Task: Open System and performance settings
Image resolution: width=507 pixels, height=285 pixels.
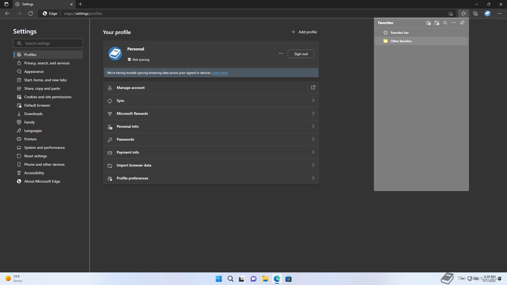Action: [48, 148]
